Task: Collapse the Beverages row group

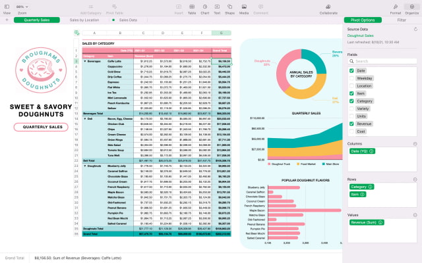Action: point(84,60)
